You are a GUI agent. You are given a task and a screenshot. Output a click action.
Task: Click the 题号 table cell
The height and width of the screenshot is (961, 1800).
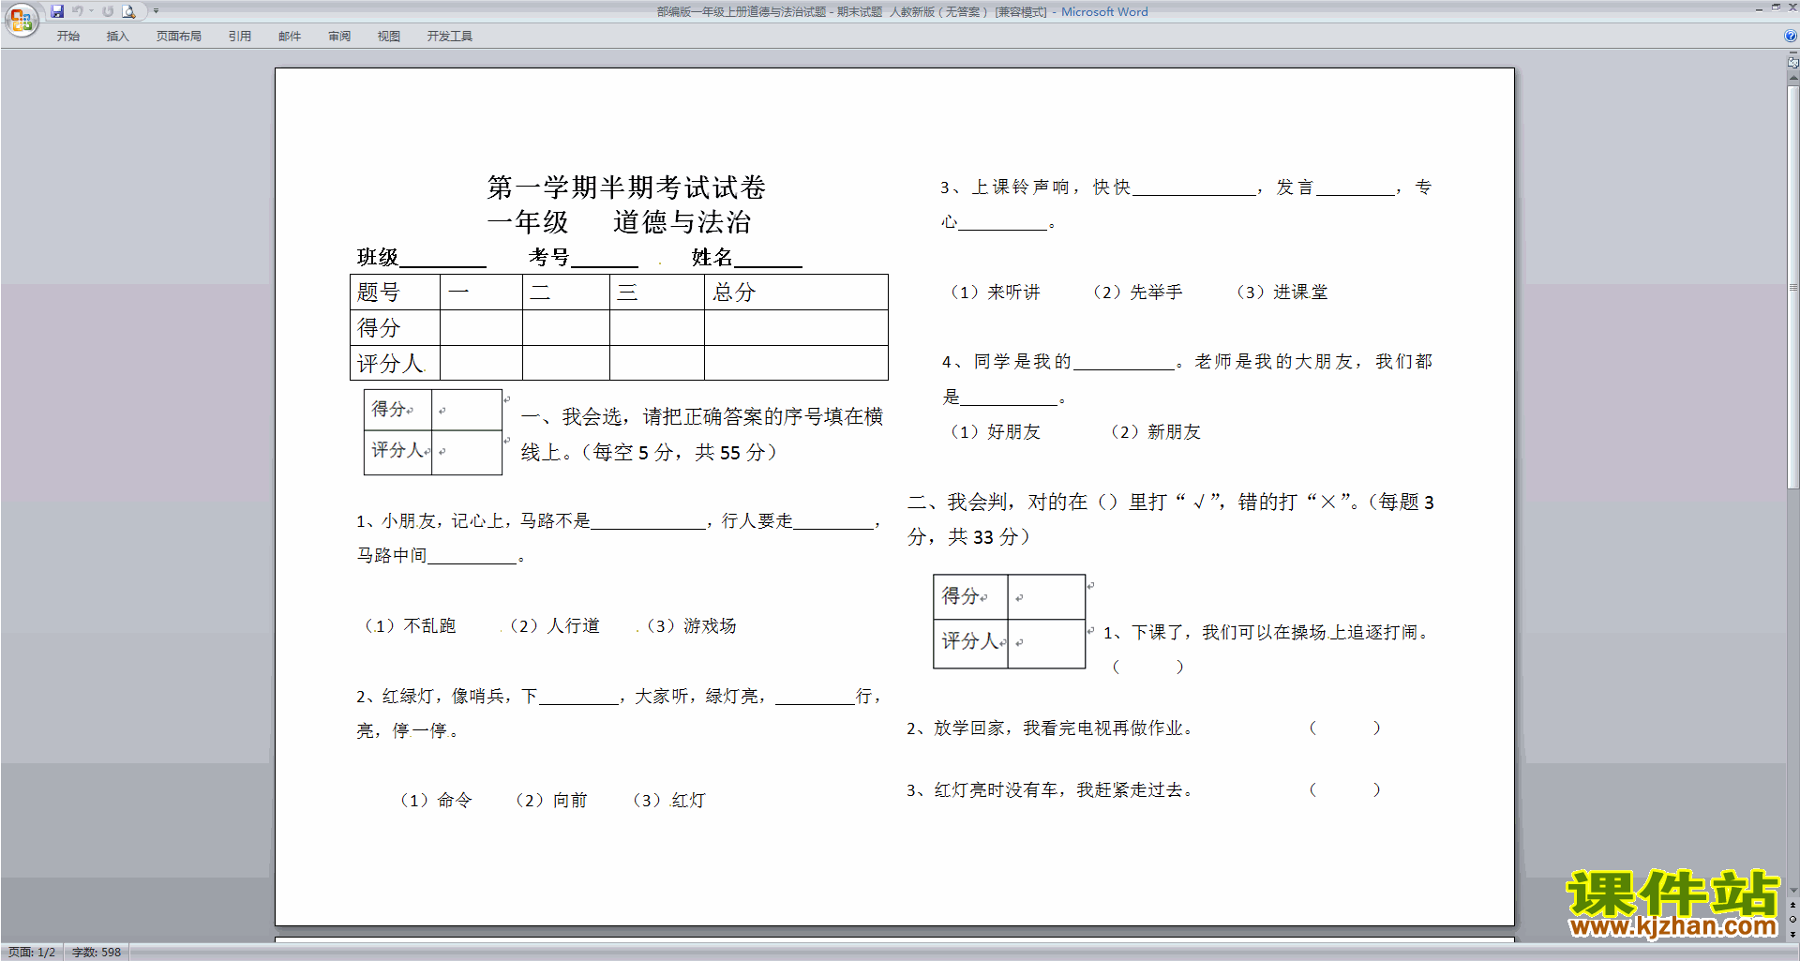[395, 293]
